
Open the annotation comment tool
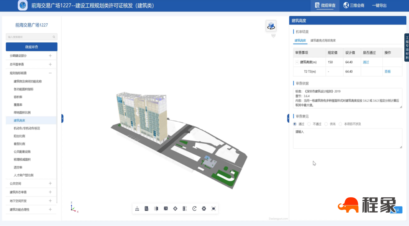click(166, 209)
